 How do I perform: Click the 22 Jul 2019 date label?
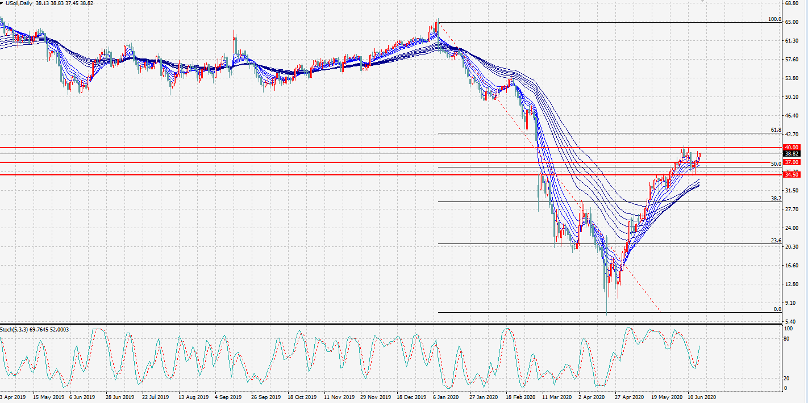[155, 397]
